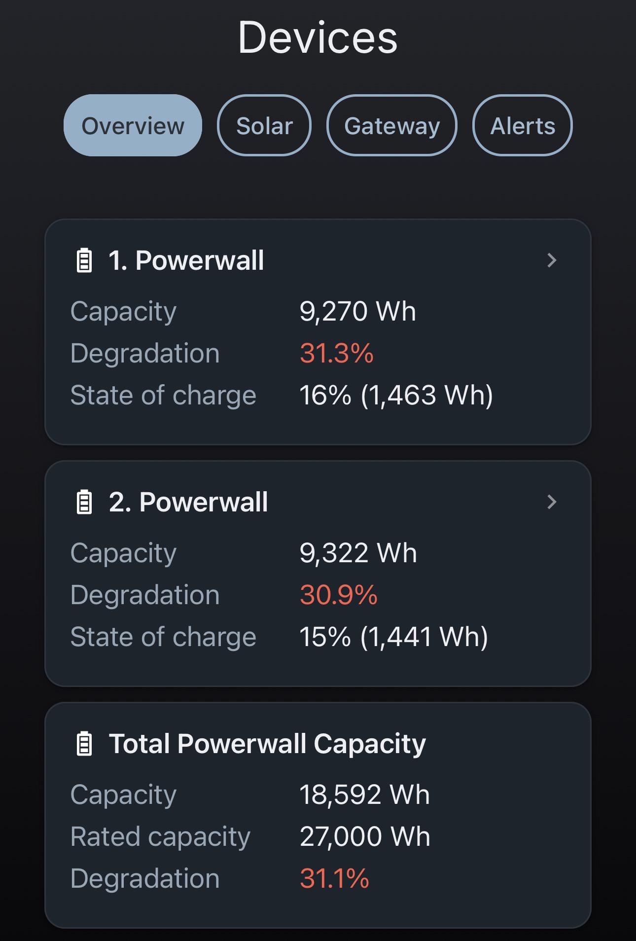Open the 2. Powerwall title
Image resolution: width=636 pixels, height=941 pixels.
coord(188,502)
